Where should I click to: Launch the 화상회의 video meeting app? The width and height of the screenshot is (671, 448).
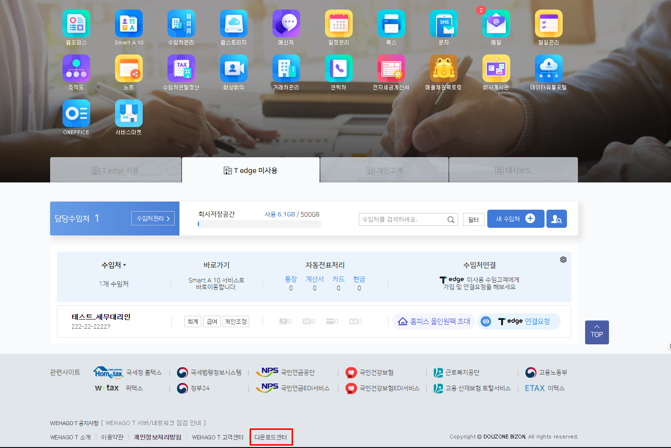point(233,69)
